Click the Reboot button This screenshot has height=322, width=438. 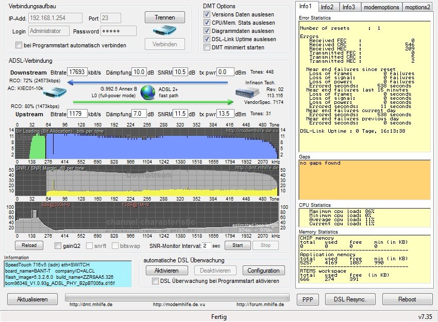point(407,299)
